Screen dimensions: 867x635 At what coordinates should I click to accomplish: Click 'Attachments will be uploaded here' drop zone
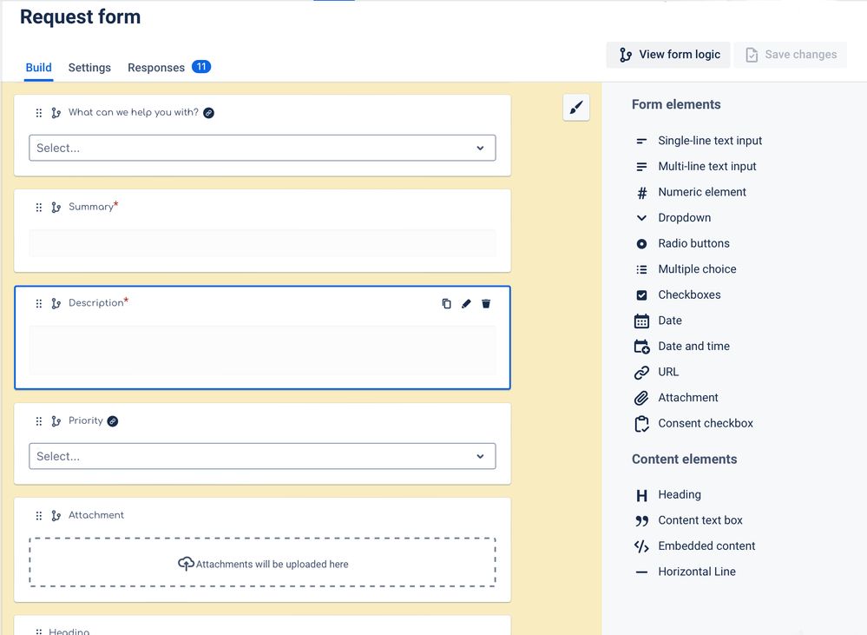tap(262, 562)
